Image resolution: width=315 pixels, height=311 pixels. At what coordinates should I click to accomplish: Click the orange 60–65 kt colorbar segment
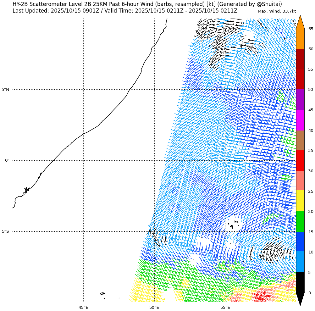(x=300, y=39)
